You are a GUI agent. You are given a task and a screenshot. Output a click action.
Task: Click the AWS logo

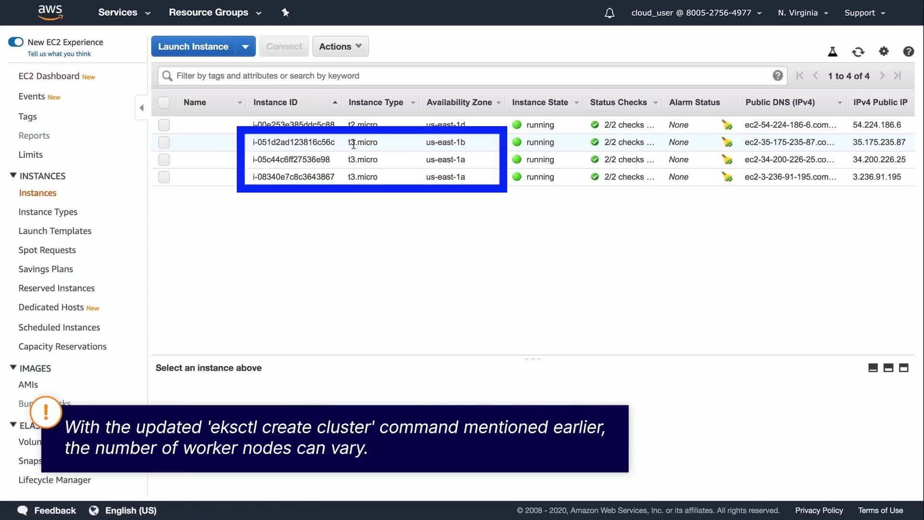pos(50,13)
